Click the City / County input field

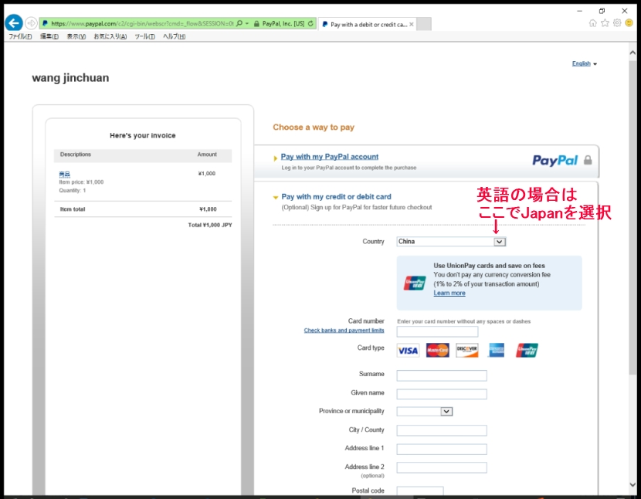(442, 430)
